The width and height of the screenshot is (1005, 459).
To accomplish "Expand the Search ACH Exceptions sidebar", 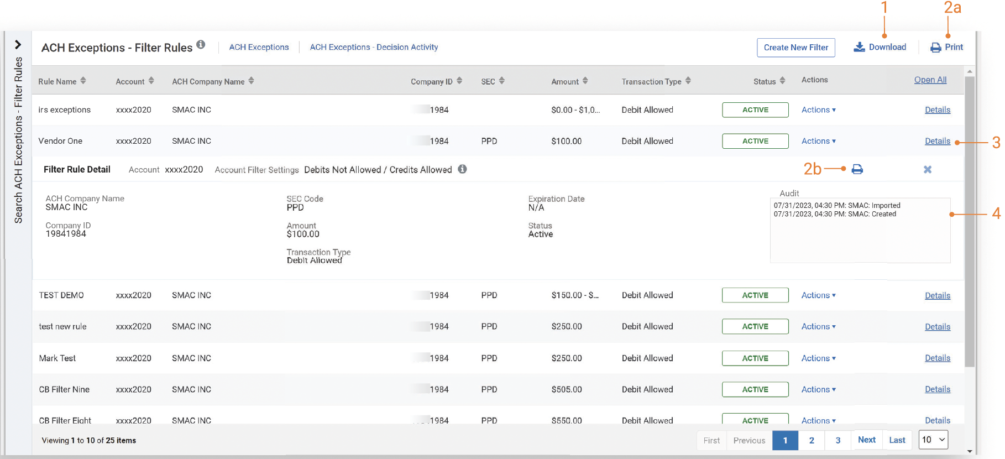I will tap(18, 45).
